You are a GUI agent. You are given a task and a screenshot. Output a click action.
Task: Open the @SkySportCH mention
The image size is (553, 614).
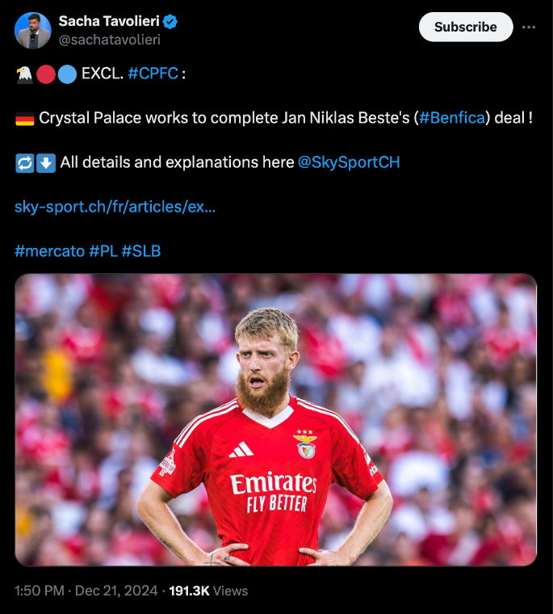[x=349, y=162]
